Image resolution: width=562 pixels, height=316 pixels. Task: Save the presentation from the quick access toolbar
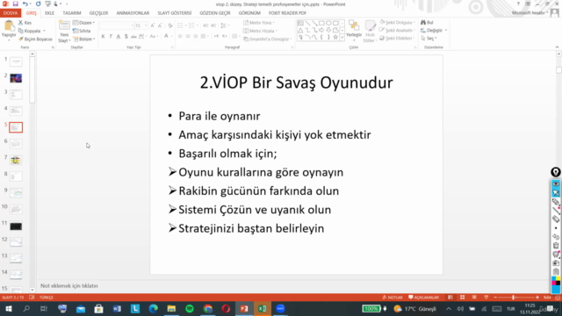[x=16, y=4]
